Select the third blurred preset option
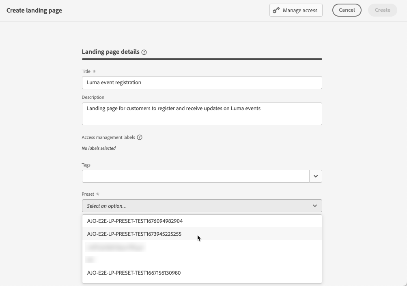This screenshot has height=286, width=407. tap(116, 247)
